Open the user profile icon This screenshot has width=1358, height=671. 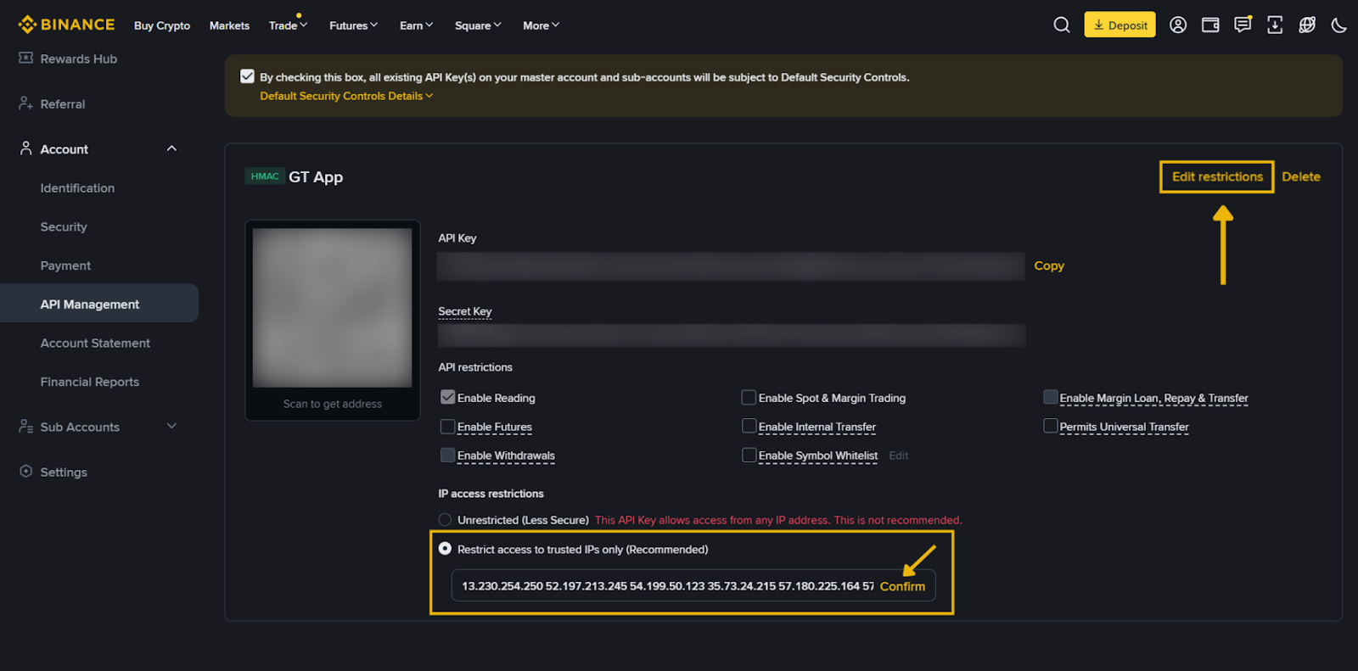[x=1178, y=25]
